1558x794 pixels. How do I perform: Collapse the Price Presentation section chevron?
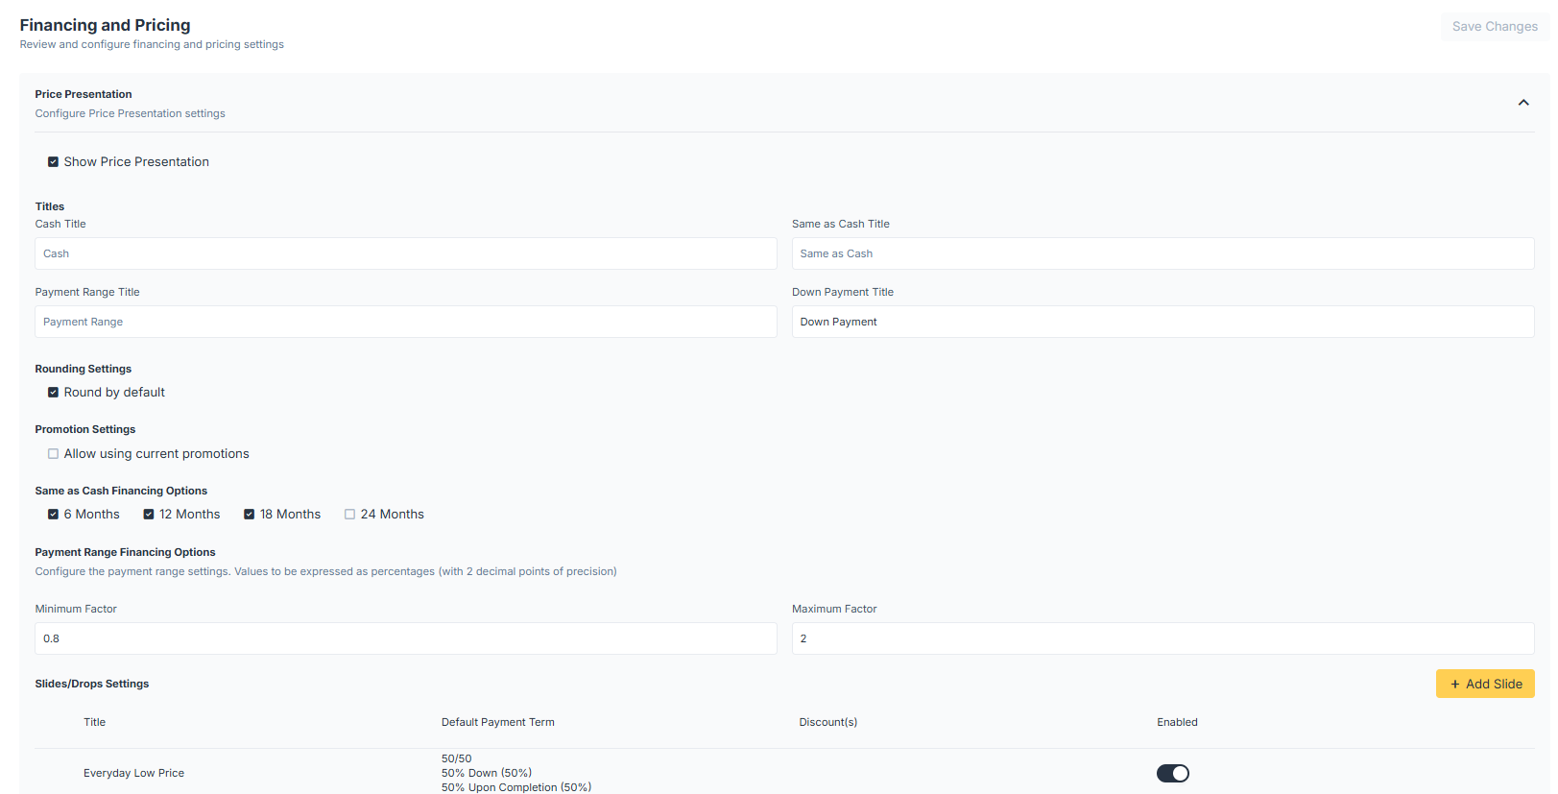click(x=1522, y=103)
